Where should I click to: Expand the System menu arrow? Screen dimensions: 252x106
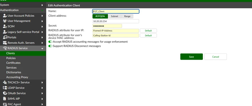point(42,5)
